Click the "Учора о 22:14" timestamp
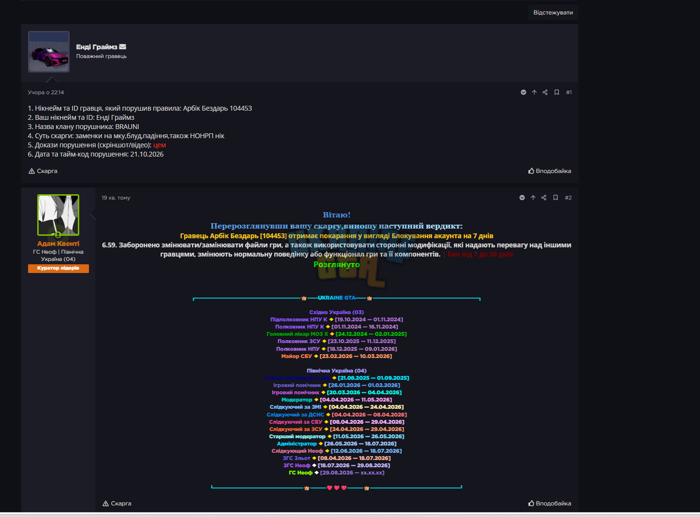 (46, 92)
